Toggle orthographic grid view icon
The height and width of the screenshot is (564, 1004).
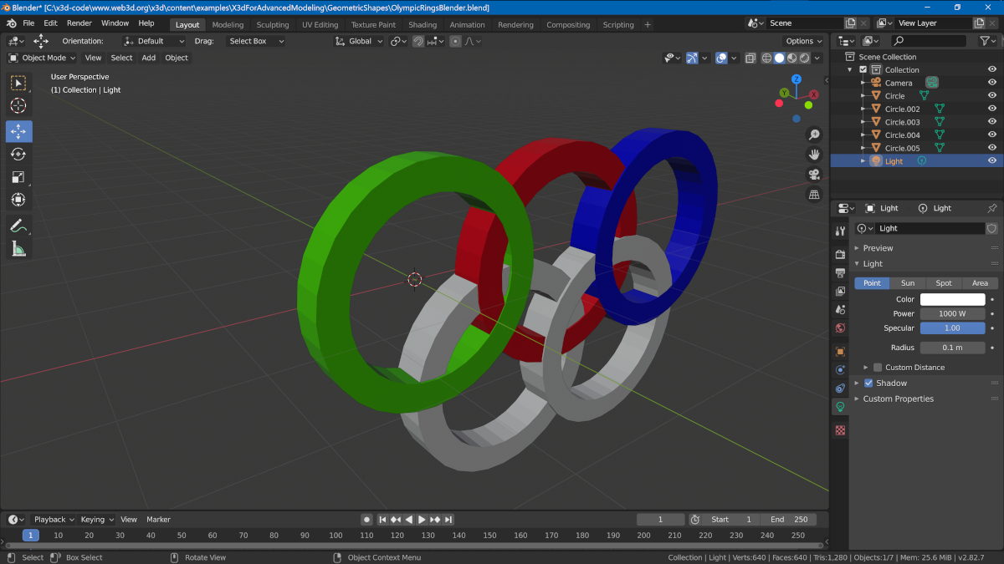pos(813,195)
